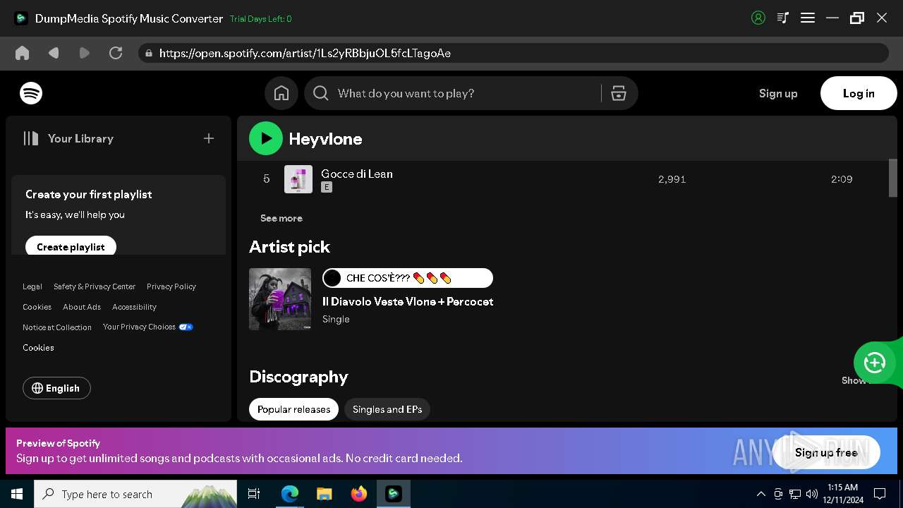Open Task View on taskbar
The width and height of the screenshot is (903, 508).
click(x=254, y=494)
